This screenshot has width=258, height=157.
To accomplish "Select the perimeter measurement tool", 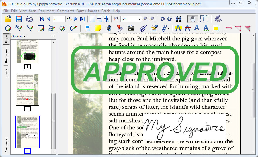I will point(238,28).
